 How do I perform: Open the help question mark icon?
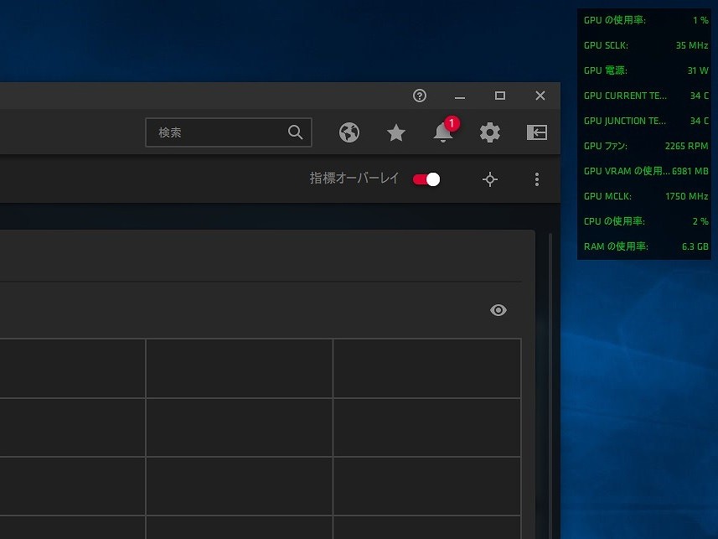(x=420, y=96)
